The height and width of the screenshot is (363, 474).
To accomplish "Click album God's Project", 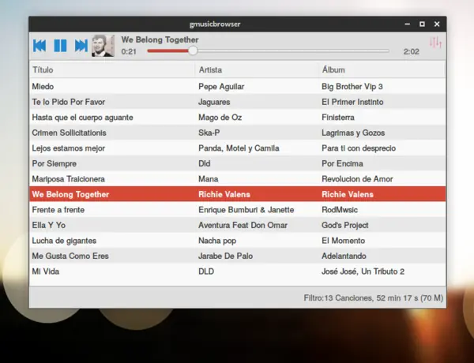I will pyautogui.click(x=345, y=225).
